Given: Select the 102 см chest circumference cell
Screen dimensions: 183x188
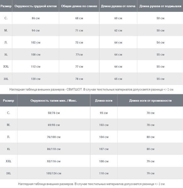Looking at the screenshot, I should coord(36,43).
